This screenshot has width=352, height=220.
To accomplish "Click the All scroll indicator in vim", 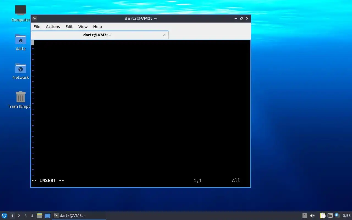I will 236,180.
